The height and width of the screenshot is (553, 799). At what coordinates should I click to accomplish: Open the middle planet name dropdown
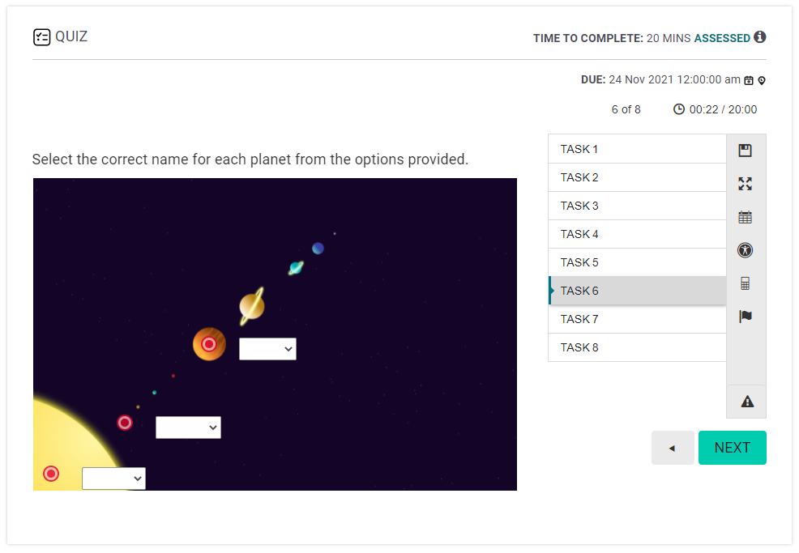coord(188,428)
